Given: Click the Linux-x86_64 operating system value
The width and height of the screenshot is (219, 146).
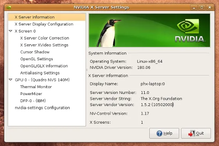Looking at the screenshot, I should point(149,61).
